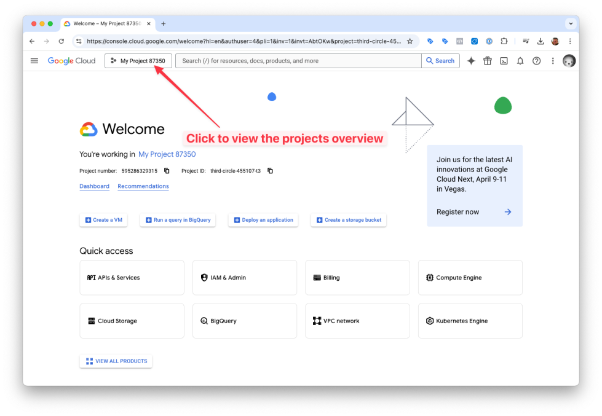
Task: Open the Compute Engine card
Action: coord(470,278)
